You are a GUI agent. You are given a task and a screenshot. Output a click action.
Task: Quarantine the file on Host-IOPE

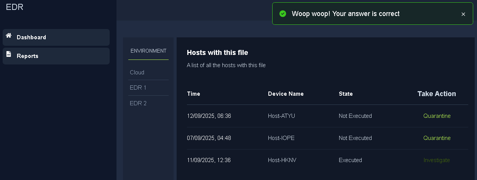[437, 138]
